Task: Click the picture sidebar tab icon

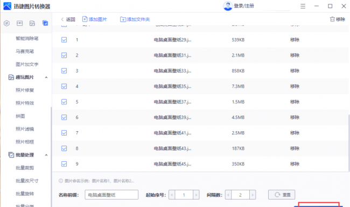Action: 32,23
